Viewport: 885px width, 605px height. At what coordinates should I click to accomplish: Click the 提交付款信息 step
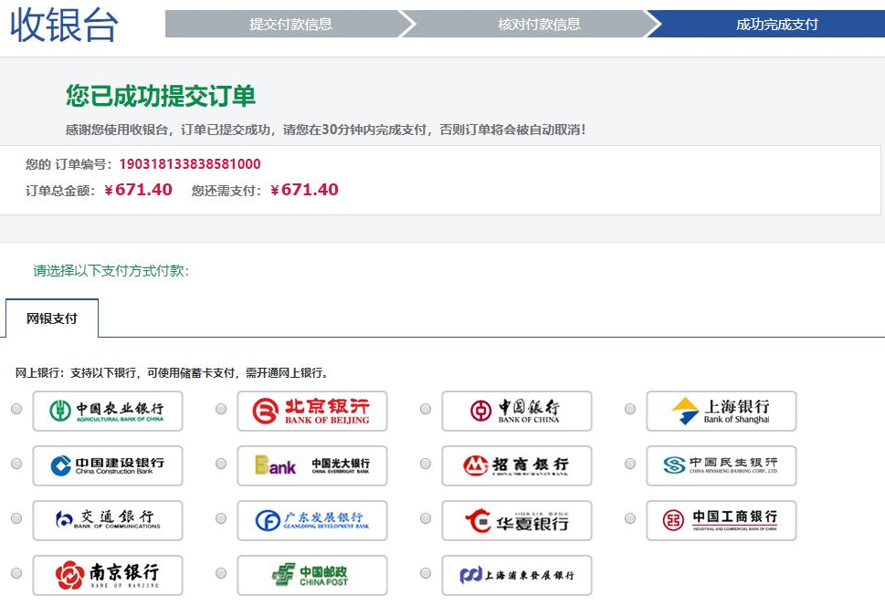(x=290, y=24)
